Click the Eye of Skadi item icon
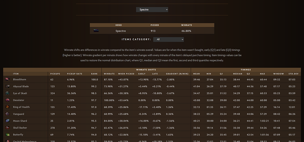This screenshot has height=142, width=304. pos(7,93)
